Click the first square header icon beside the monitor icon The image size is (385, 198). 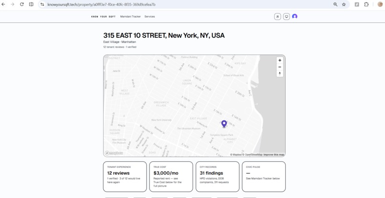pyautogui.click(x=278, y=16)
